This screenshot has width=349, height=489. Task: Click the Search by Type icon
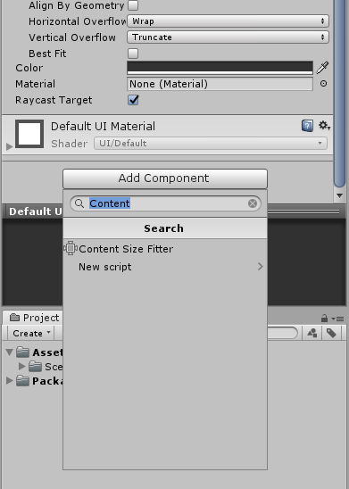[312, 333]
